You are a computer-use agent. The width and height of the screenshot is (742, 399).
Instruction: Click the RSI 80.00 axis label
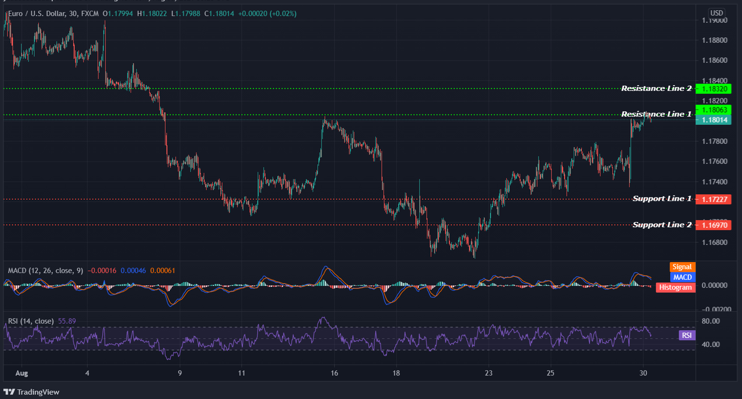711,321
